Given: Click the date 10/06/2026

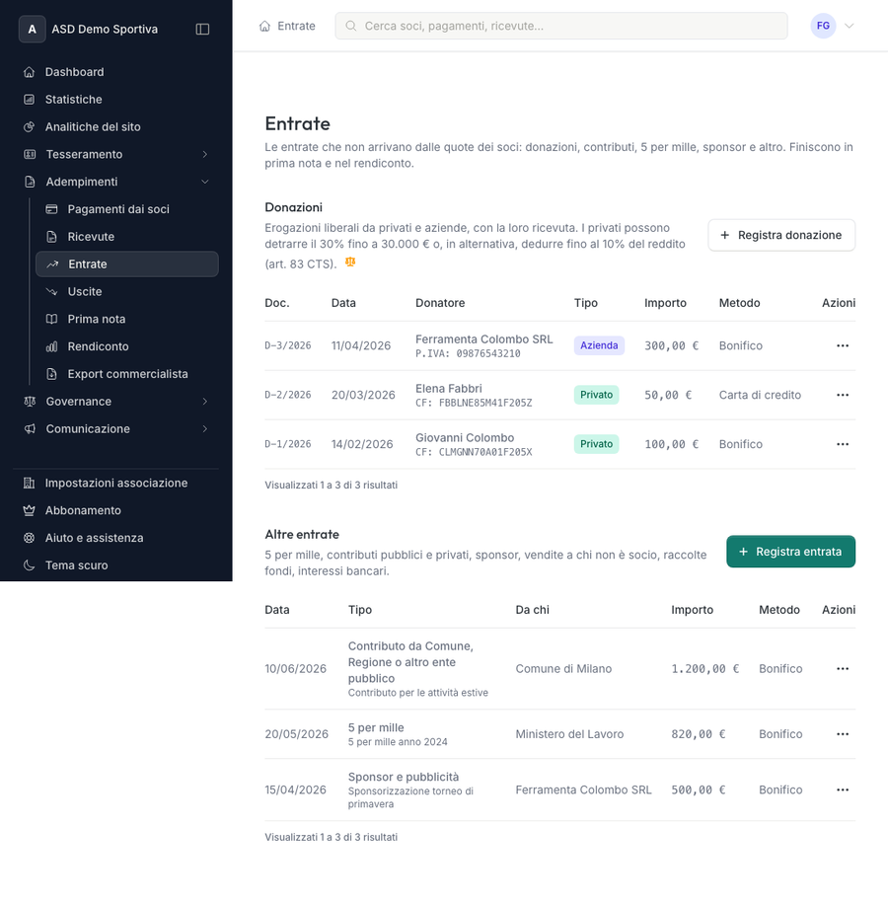Looking at the screenshot, I should click(296, 669).
